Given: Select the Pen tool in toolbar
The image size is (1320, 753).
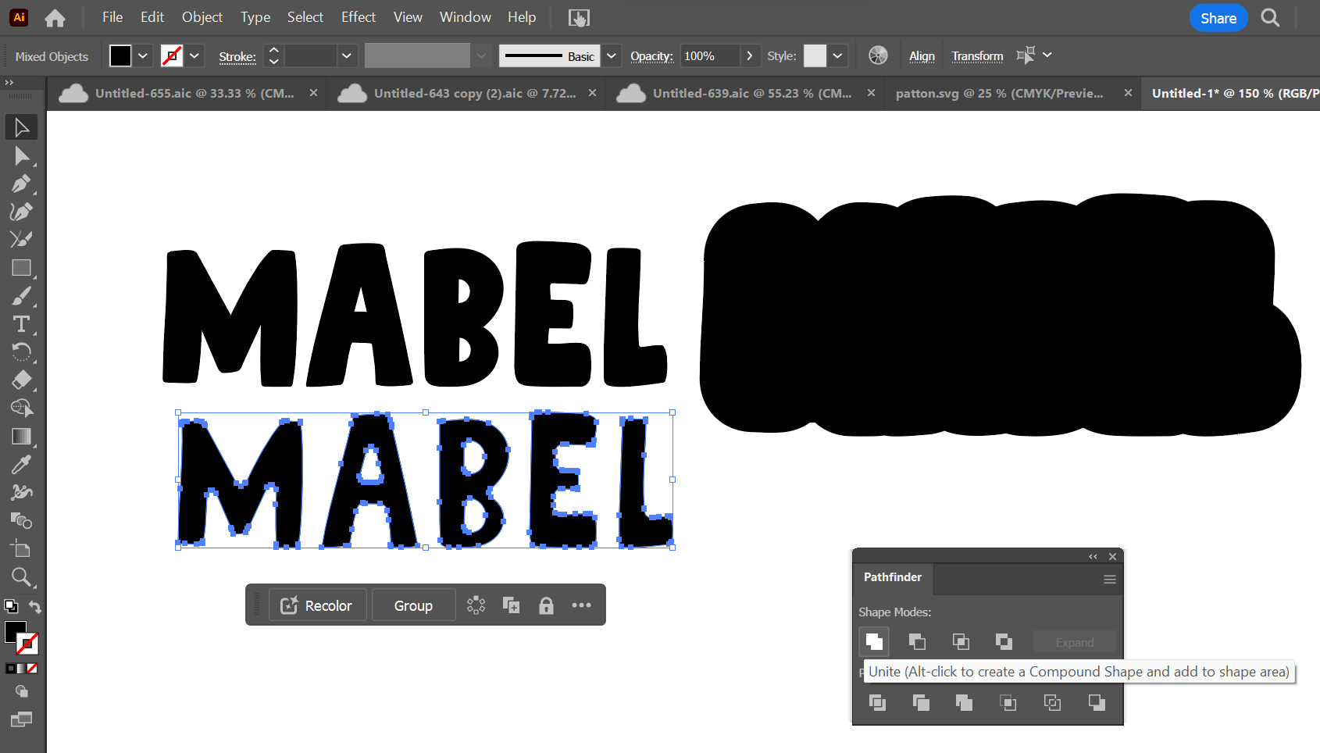Looking at the screenshot, I should (x=21, y=184).
